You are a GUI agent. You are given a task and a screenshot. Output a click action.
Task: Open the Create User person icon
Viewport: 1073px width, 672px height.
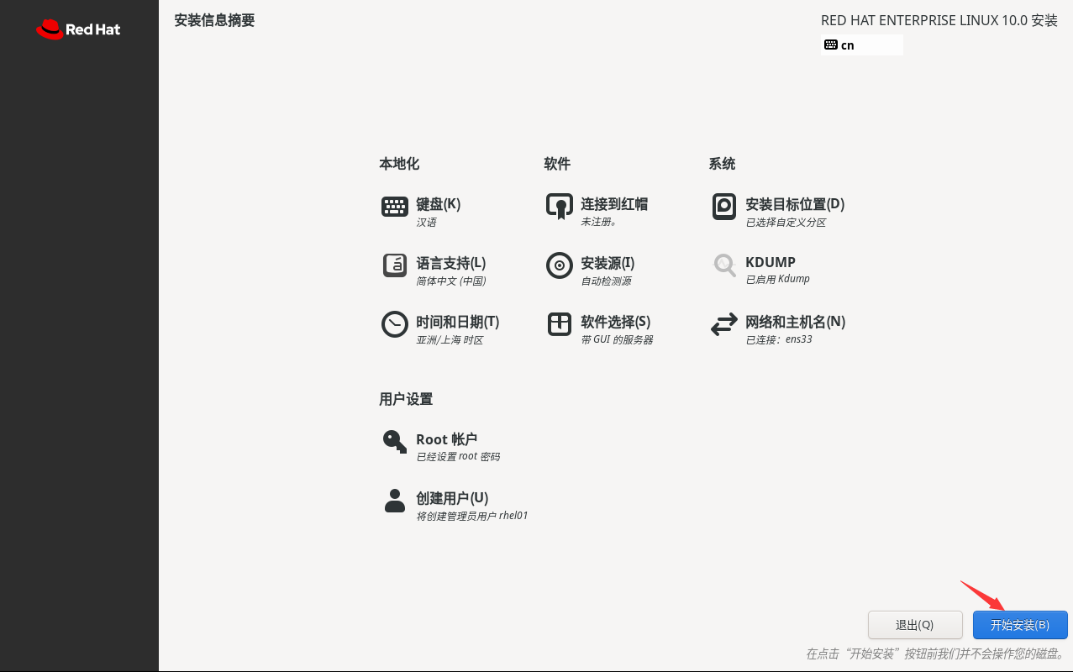(x=395, y=501)
